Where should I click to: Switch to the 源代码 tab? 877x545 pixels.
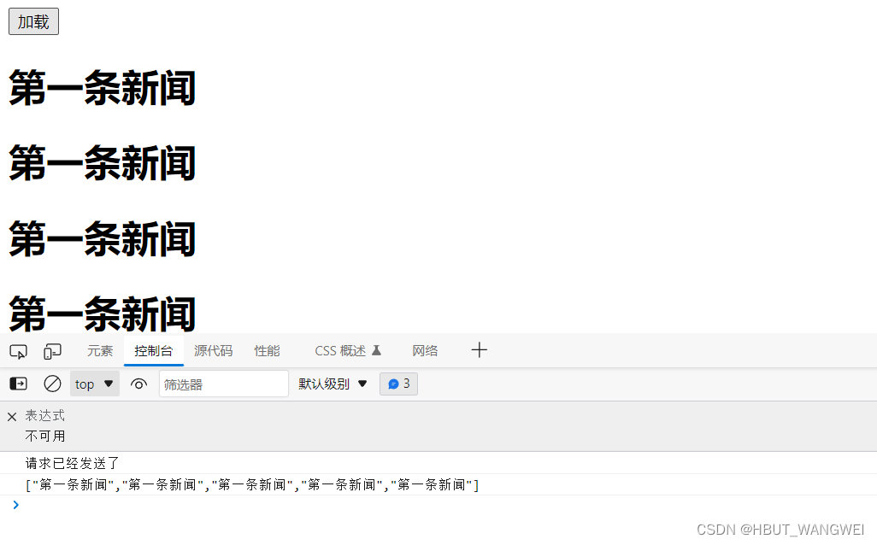point(213,351)
